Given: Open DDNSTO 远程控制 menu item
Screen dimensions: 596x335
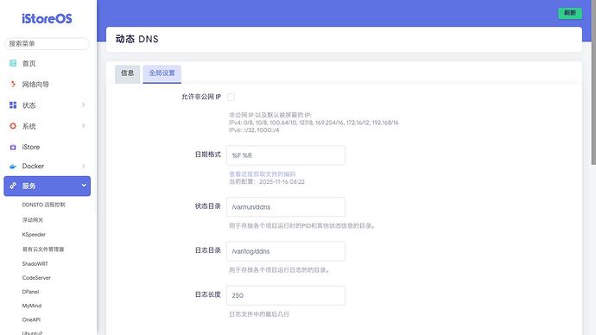Looking at the screenshot, I should [44, 205].
